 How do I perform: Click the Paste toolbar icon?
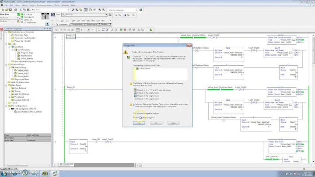point(28,10)
